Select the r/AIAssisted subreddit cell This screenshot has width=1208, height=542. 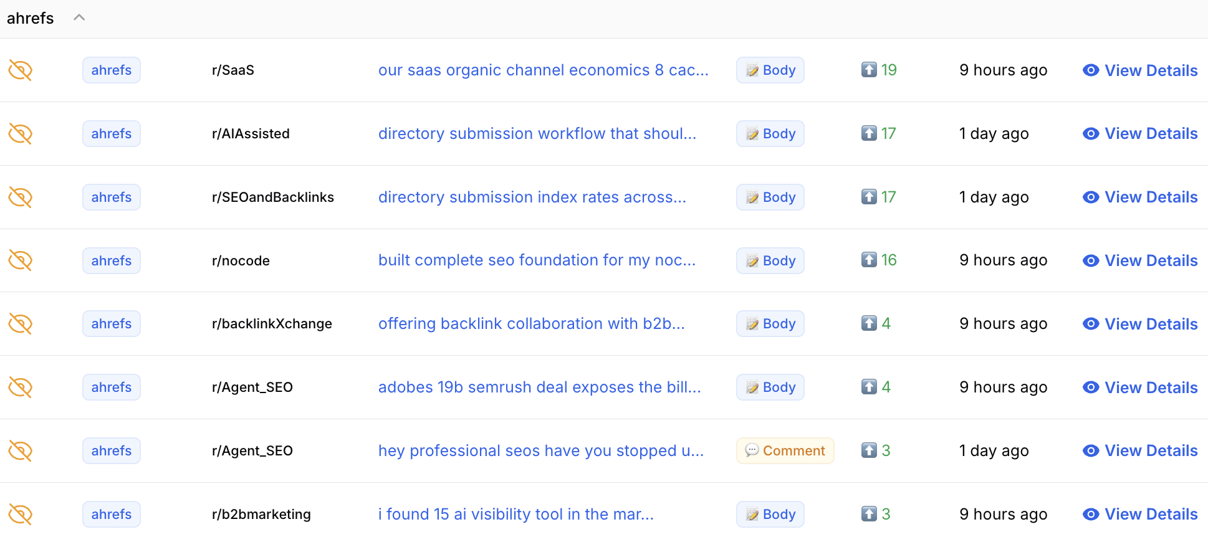click(x=251, y=134)
